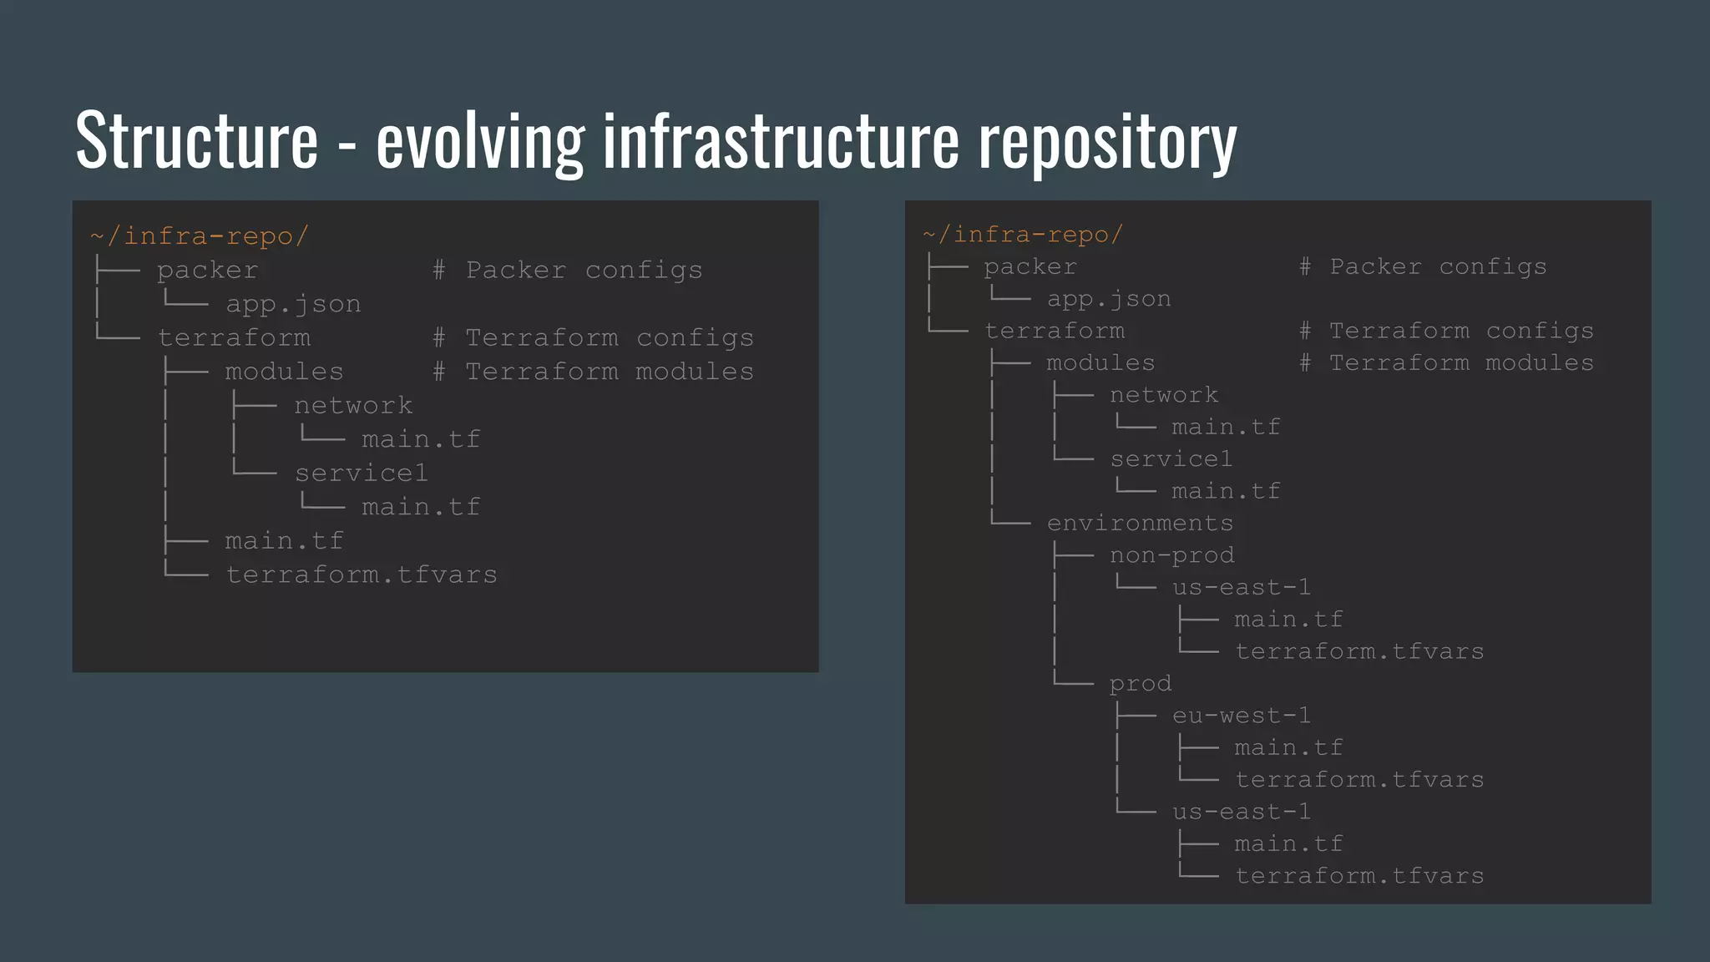The height and width of the screenshot is (962, 1710).
Task: Click 'us-east-1' folder under non-prod
Action: click(x=1241, y=588)
